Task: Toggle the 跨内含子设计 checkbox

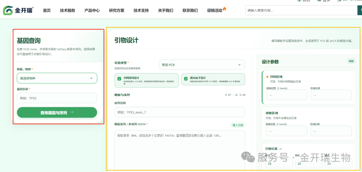Action: click(x=186, y=79)
